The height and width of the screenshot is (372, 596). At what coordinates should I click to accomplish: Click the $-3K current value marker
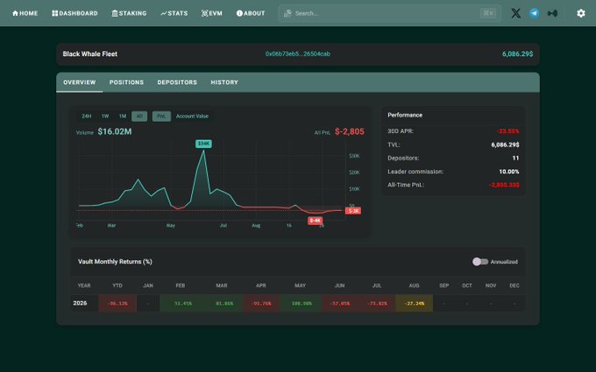point(353,211)
